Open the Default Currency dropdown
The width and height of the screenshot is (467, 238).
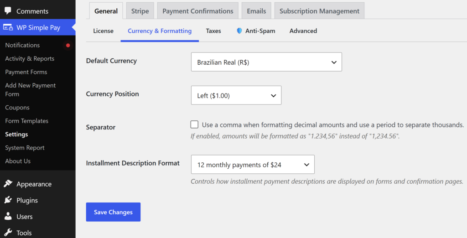(266, 62)
